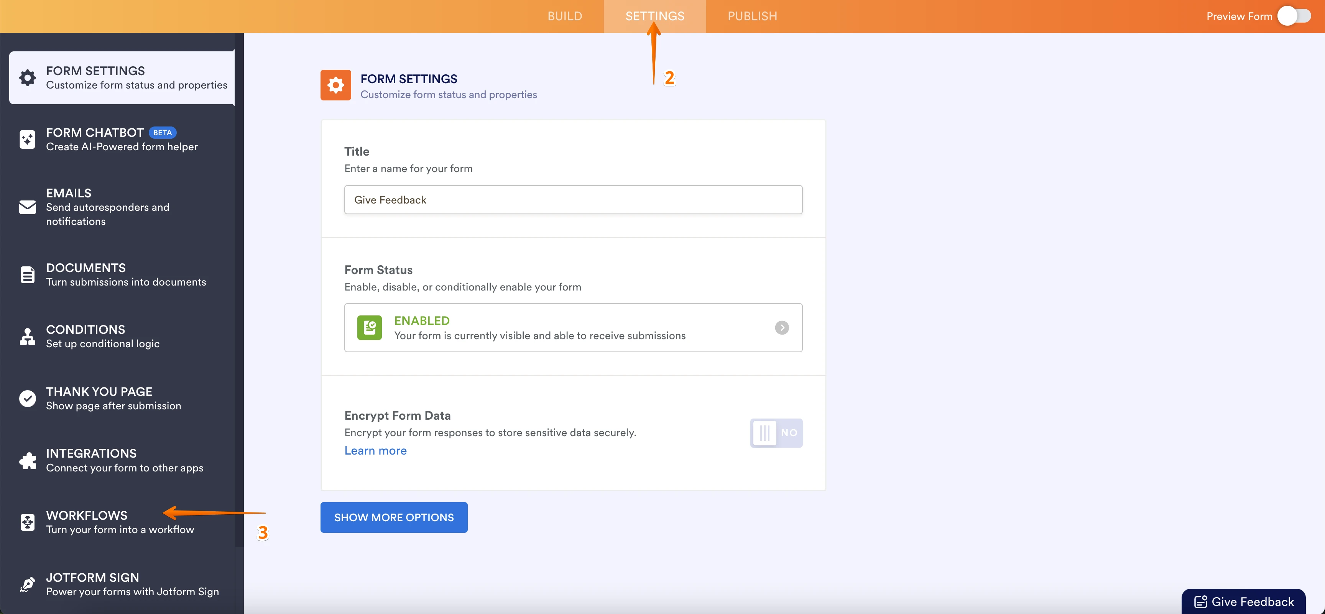
Task: Click the SHOW MORE OPTIONS button
Action: coord(393,517)
